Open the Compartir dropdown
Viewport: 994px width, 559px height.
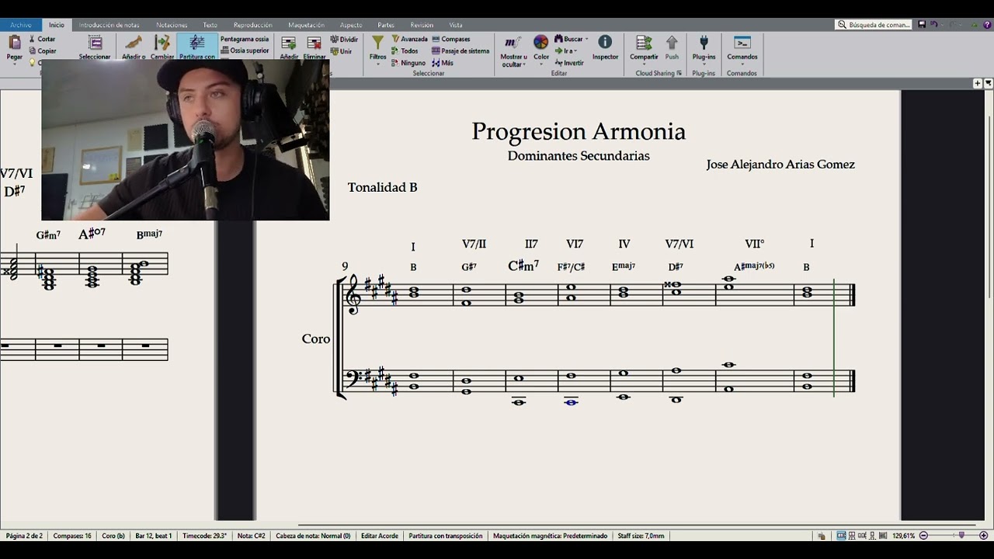point(644,49)
